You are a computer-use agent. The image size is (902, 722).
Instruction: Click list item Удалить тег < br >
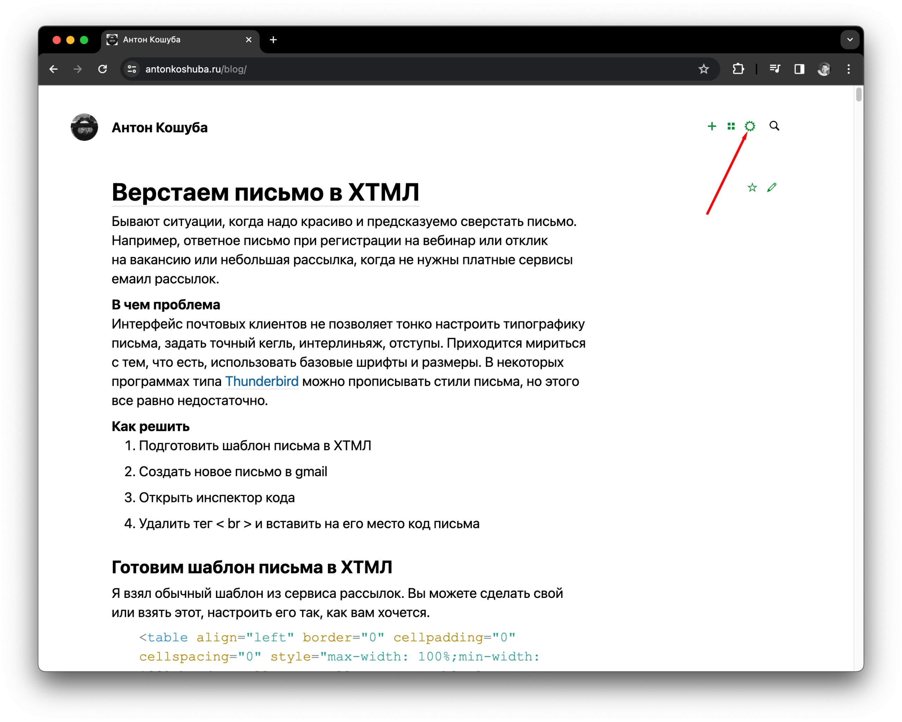tap(309, 524)
